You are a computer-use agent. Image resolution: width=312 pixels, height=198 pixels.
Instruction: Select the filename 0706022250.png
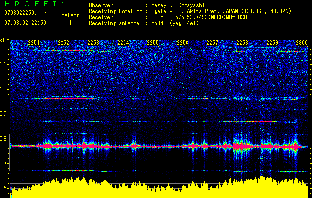coord(25,13)
